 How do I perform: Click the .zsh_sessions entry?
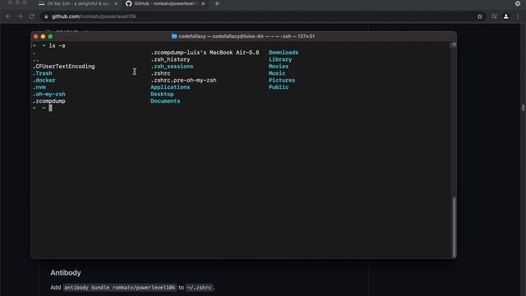click(172, 67)
